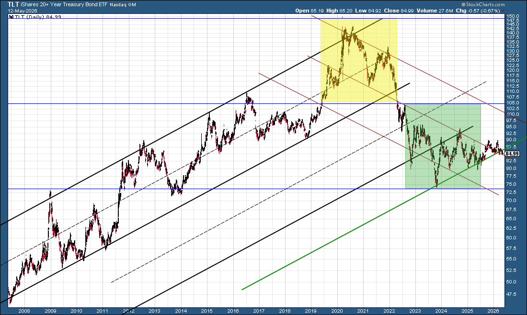Click the 2014 year label
Image resolution: width=527 pixels, height=315 pixels.
181,311
